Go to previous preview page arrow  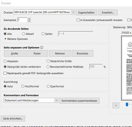(116, 105)
